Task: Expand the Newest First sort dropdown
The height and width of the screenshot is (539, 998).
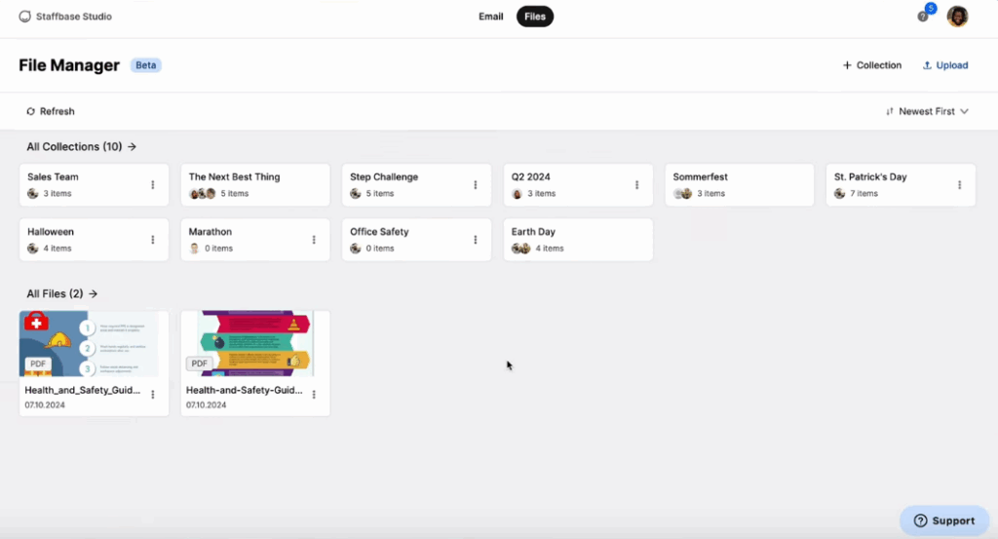Action: point(927,111)
